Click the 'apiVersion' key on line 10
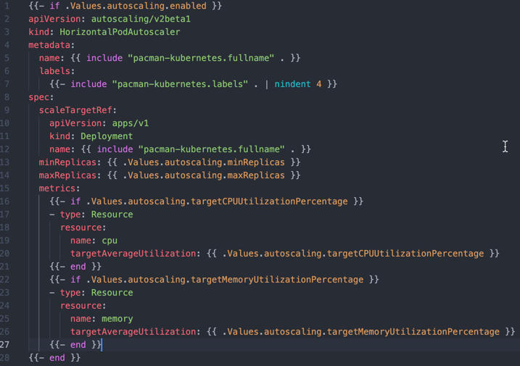Image resolution: width=520 pixels, height=366 pixels. (75, 123)
